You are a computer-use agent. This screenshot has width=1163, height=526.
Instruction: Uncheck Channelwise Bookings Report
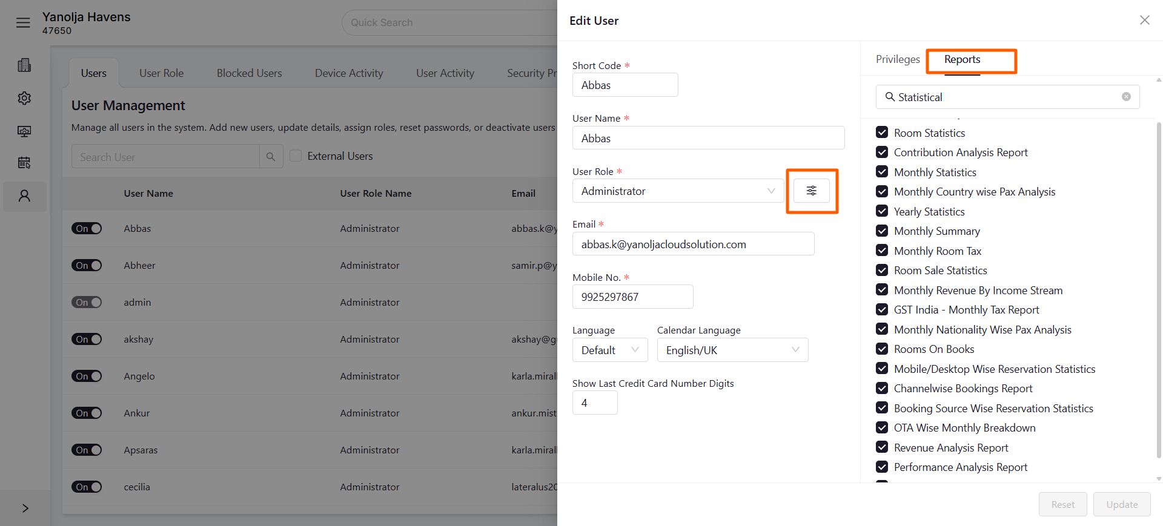pos(882,388)
